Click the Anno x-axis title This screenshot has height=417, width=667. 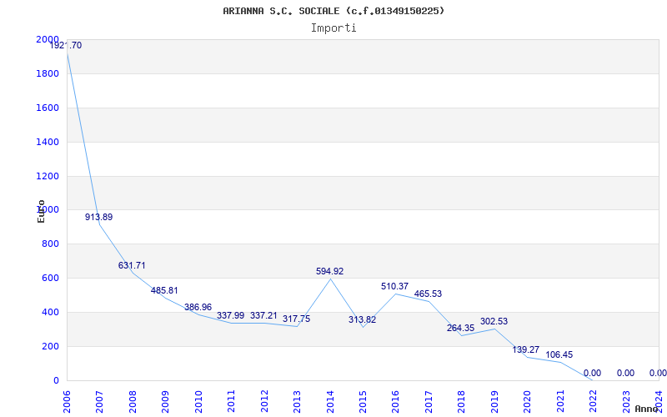(647, 409)
